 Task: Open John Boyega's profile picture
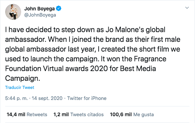pyautogui.click(x=13, y=12)
